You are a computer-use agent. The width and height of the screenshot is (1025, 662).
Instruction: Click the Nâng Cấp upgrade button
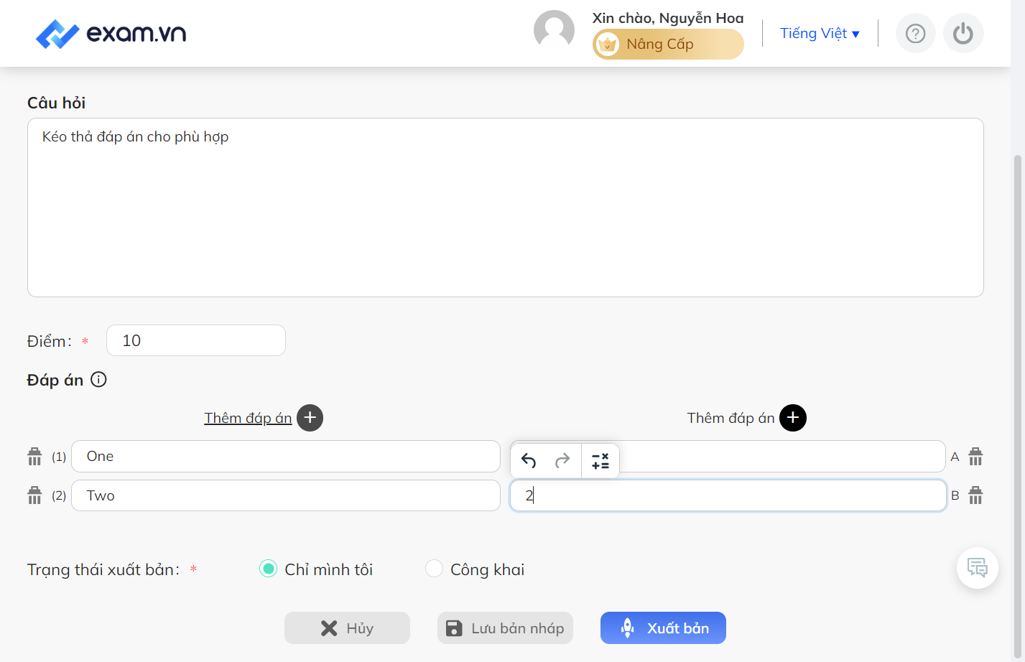click(668, 45)
